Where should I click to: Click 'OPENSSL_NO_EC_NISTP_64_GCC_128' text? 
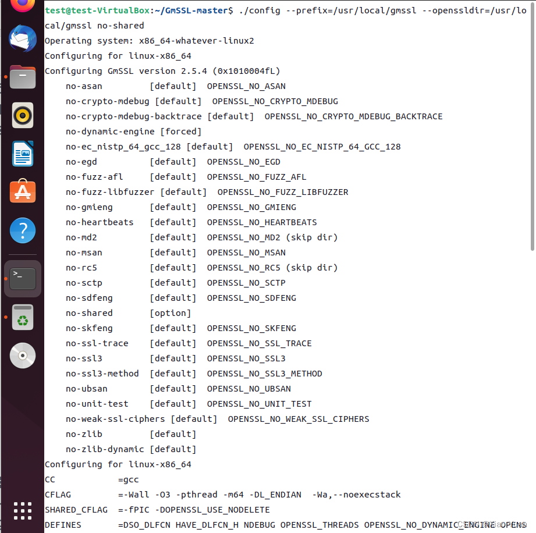click(x=322, y=147)
